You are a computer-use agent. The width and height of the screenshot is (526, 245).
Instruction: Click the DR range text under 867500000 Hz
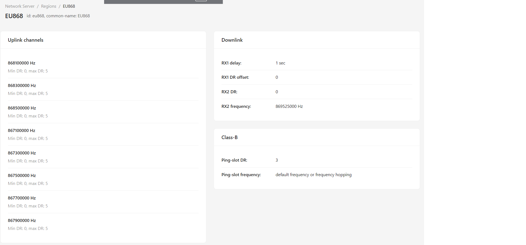(28, 183)
